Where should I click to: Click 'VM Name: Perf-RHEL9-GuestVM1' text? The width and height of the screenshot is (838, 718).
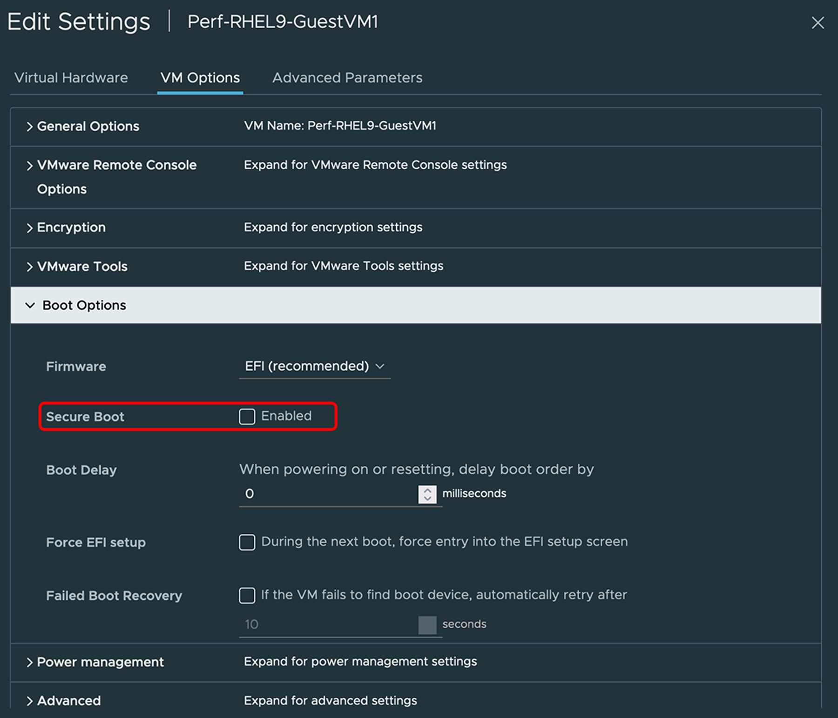point(340,126)
